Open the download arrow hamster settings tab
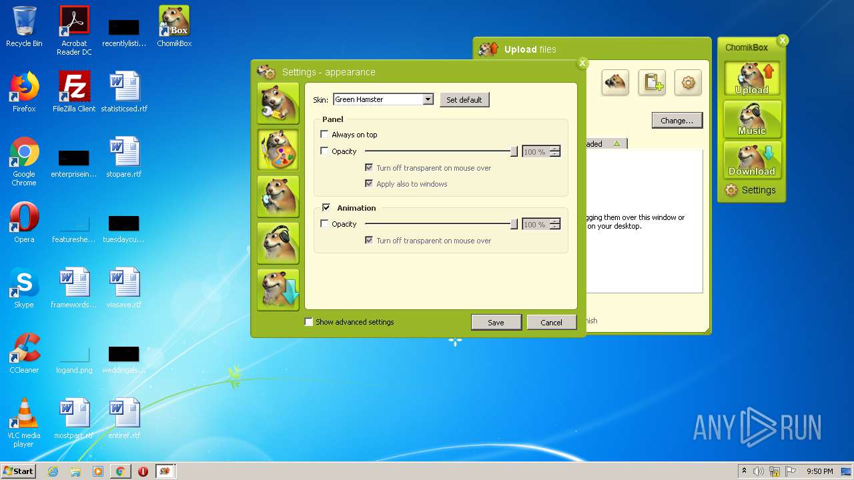The height and width of the screenshot is (480, 854). pyautogui.click(x=278, y=290)
